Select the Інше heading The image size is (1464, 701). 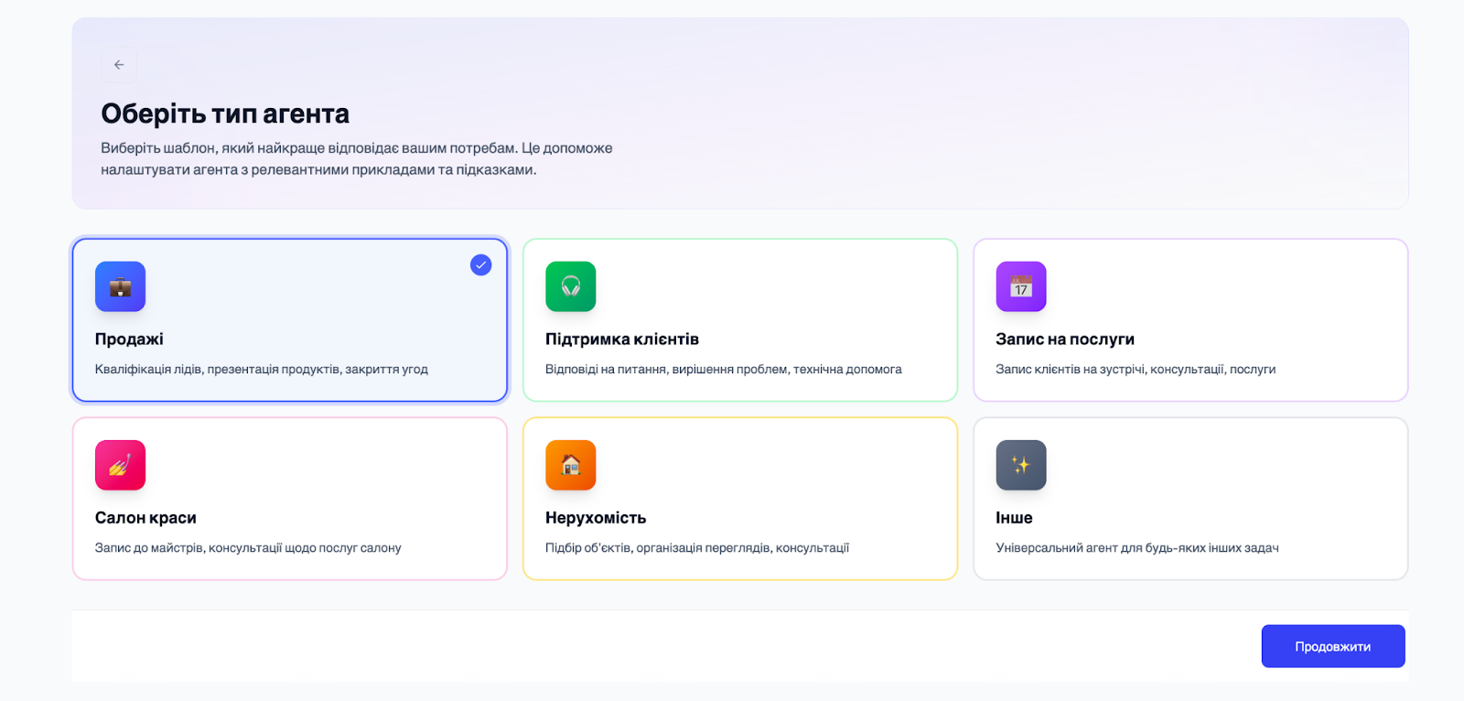1014,518
